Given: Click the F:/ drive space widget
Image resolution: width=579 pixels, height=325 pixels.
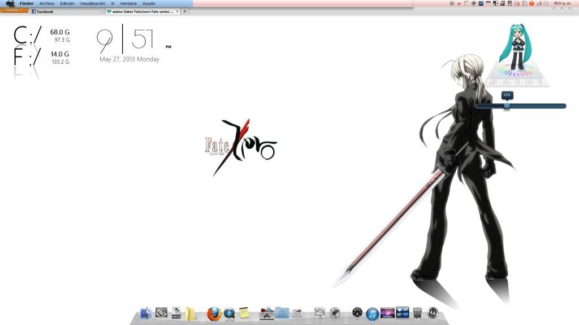Looking at the screenshot, I should point(42,57).
